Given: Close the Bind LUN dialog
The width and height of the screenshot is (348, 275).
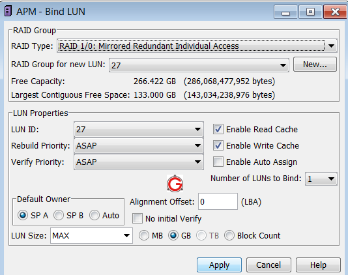Looking at the screenshot, I should click(335, 12).
